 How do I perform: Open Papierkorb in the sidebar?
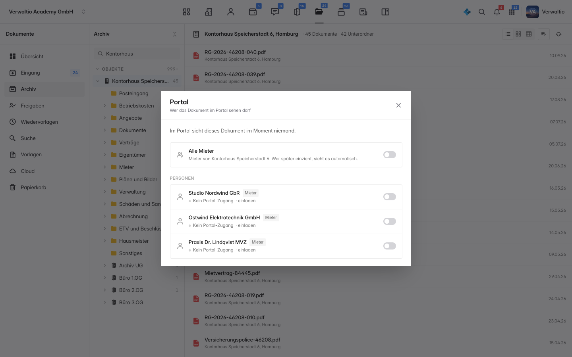[x=44, y=187]
